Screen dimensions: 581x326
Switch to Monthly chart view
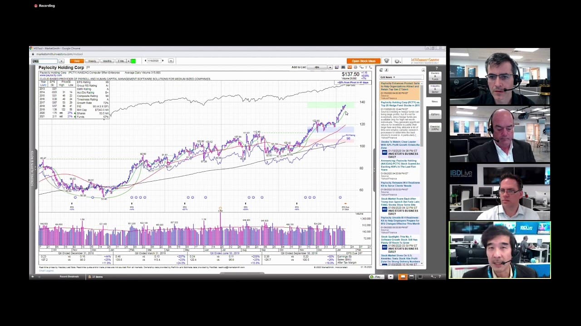(x=107, y=61)
